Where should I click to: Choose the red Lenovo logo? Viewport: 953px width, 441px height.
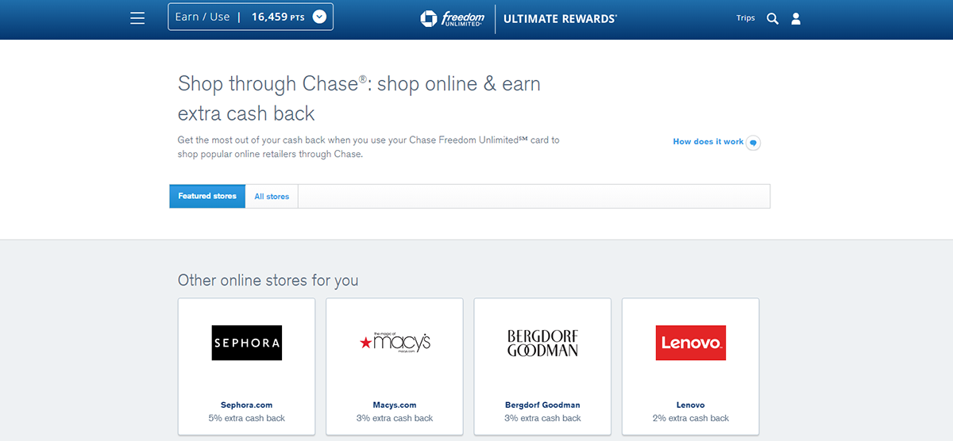pos(690,343)
